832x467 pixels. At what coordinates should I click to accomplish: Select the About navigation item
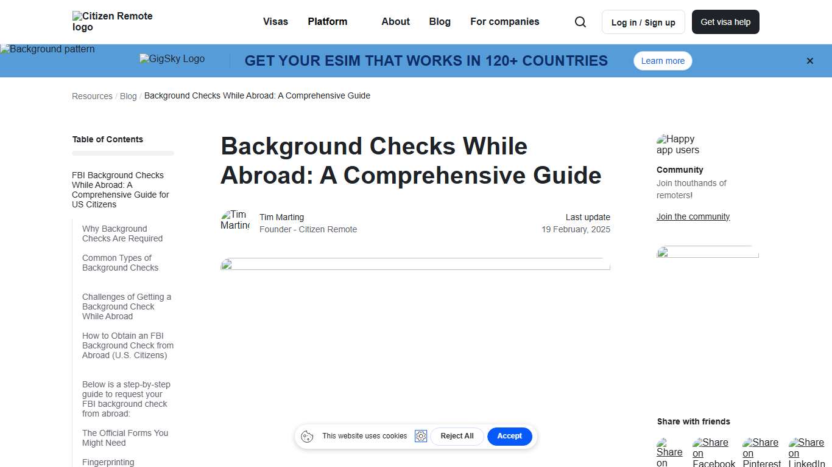coord(395,22)
